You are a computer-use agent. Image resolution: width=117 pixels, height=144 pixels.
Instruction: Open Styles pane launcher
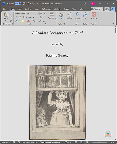click(64, 24)
